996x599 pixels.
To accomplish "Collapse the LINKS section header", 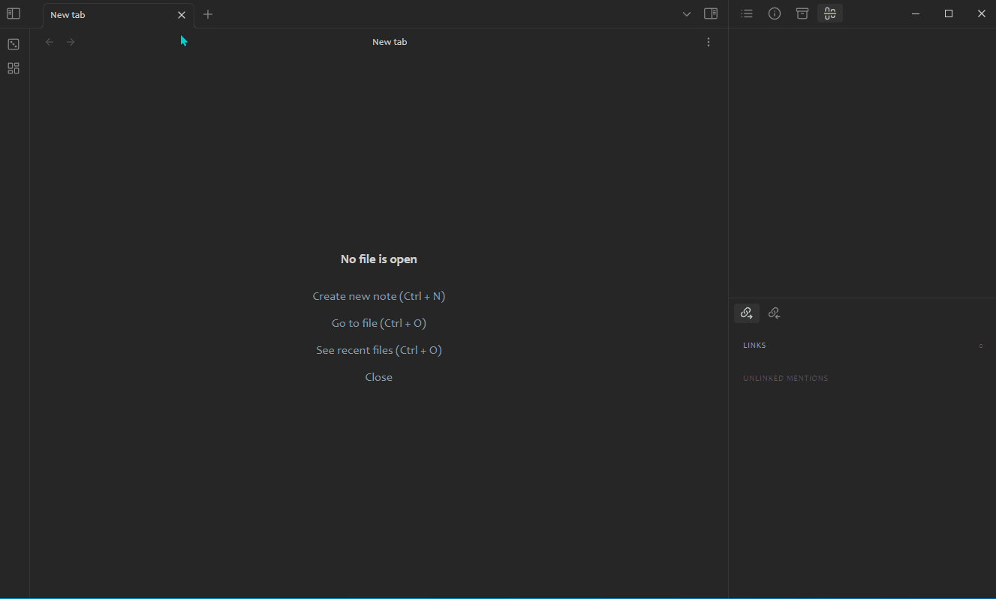I will click(x=862, y=346).
